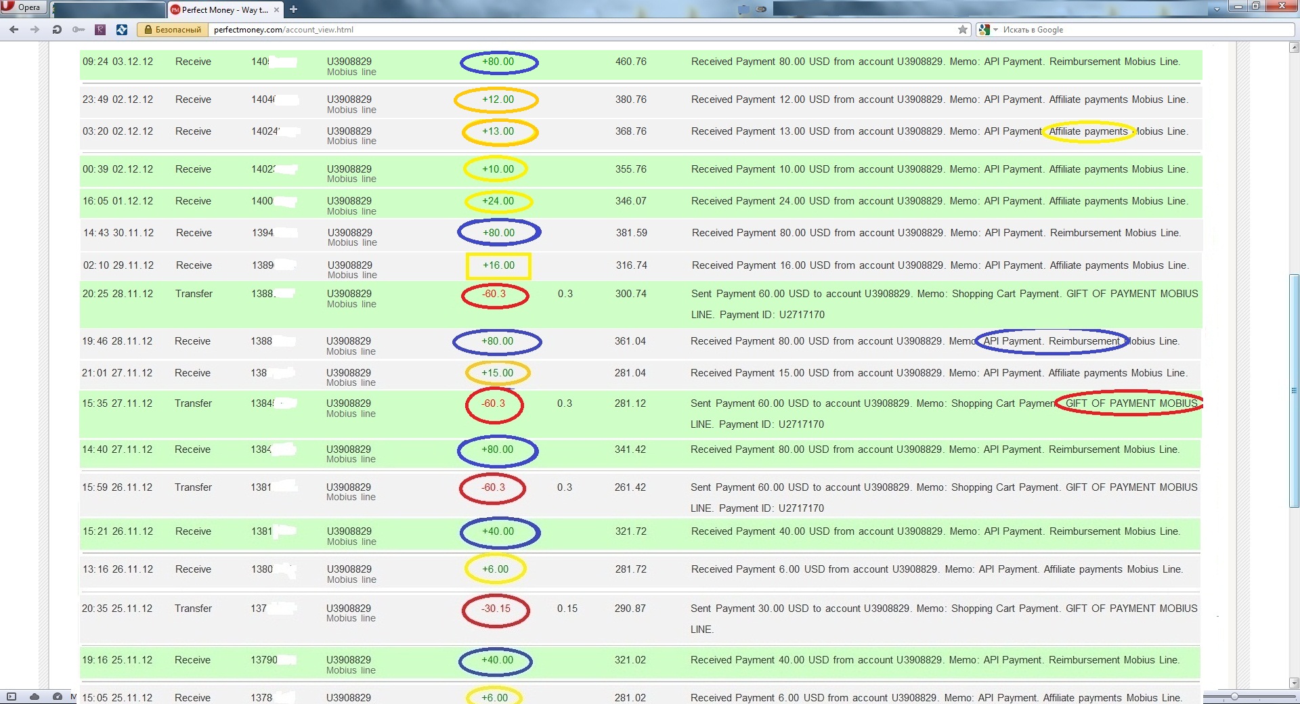Screen dimensions: 1300x704
Task: Open the Google search engine selector
Action: point(989,30)
